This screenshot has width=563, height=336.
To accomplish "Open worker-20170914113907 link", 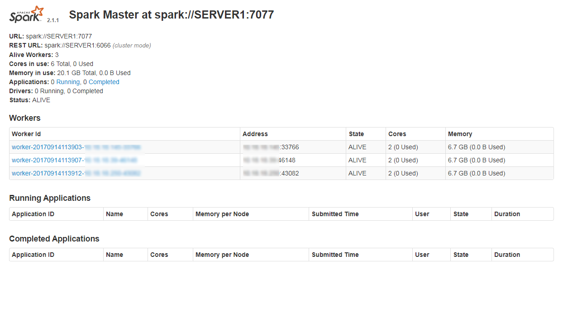I will [x=75, y=160].
